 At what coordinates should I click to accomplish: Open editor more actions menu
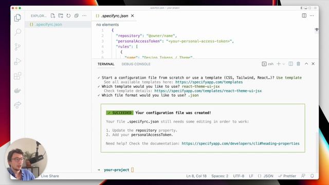point(312,15)
